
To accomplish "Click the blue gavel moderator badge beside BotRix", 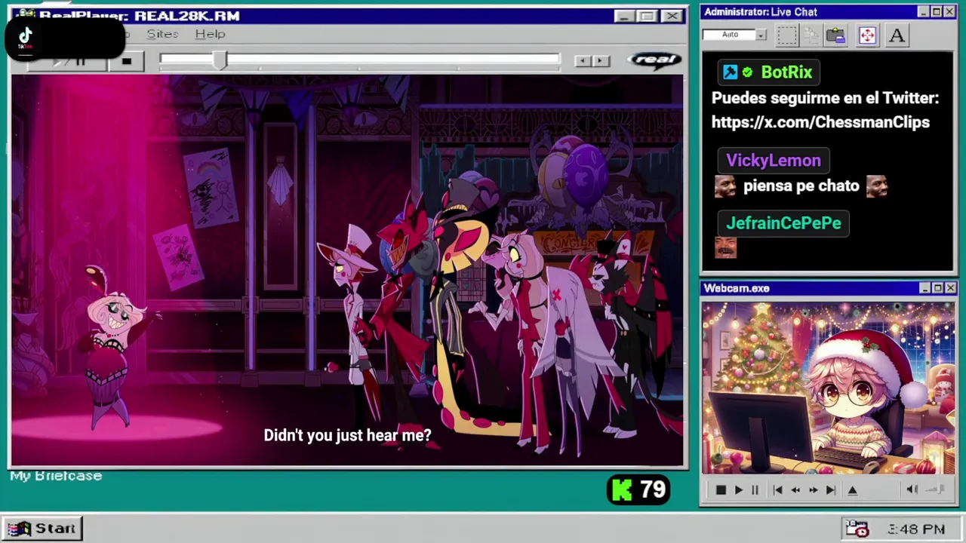I will (x=730, y=72).
